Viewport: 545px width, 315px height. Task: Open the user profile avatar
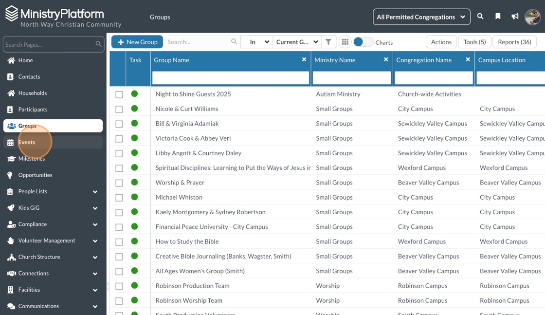tap(532, 17)
